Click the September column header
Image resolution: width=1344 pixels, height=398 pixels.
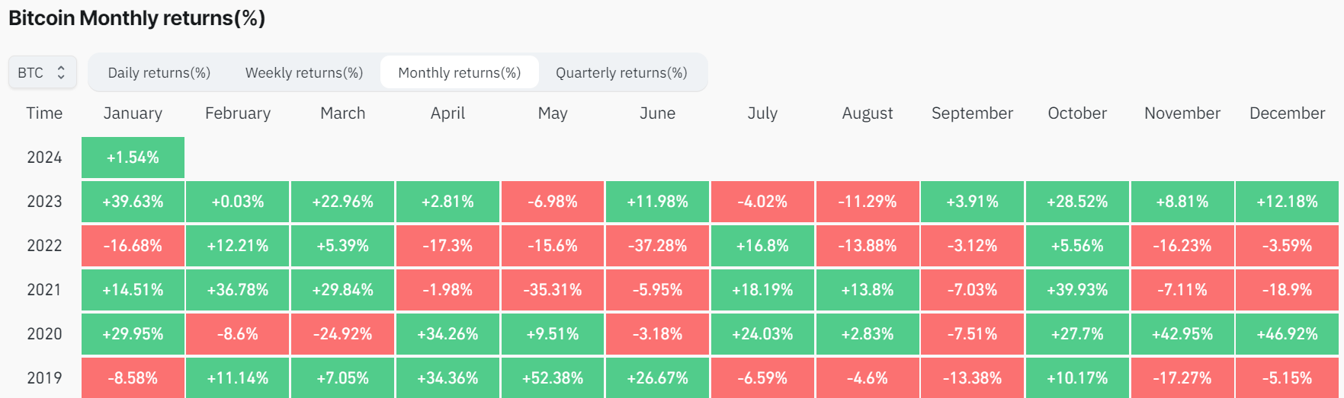pyautogui.click(x=972, y=113)
